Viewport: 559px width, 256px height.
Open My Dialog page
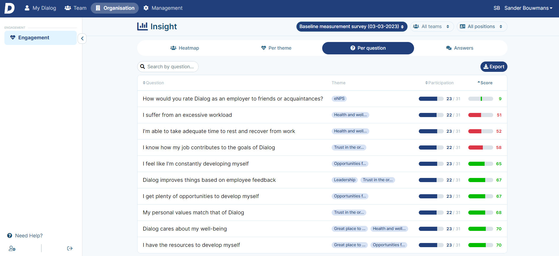(x=40, y=8)
